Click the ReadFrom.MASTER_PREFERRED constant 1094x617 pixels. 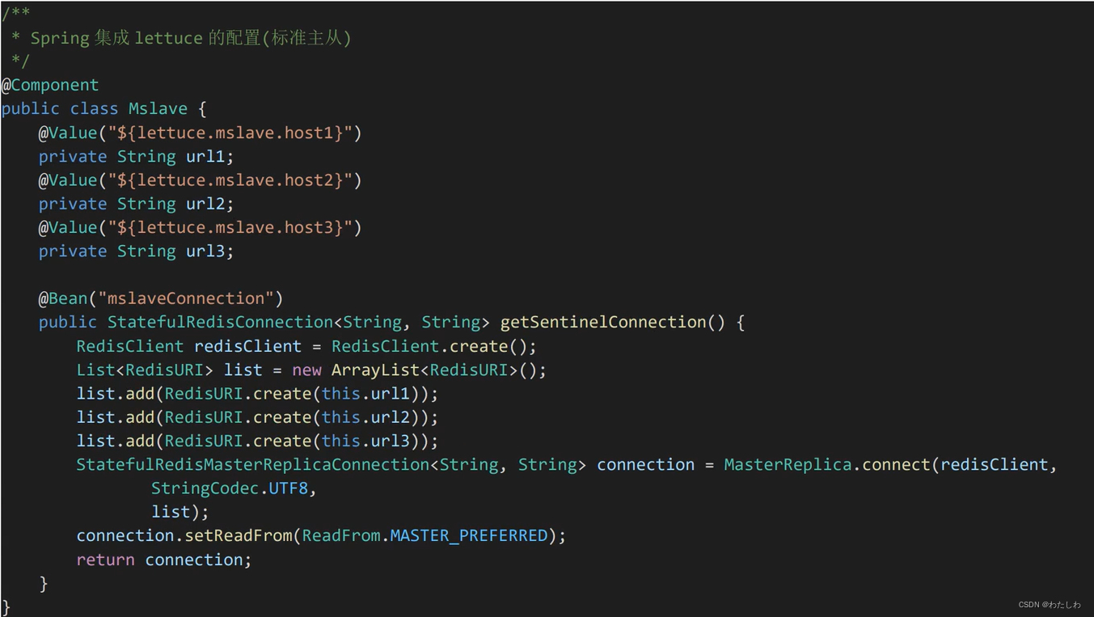tap(425, 535)
